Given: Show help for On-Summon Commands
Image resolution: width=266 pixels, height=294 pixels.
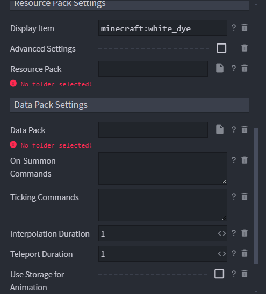Looking at the screenshot, I should pyautogui.click(x=234, y=160).
